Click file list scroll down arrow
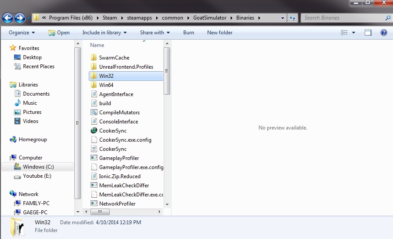 [167, 205]
